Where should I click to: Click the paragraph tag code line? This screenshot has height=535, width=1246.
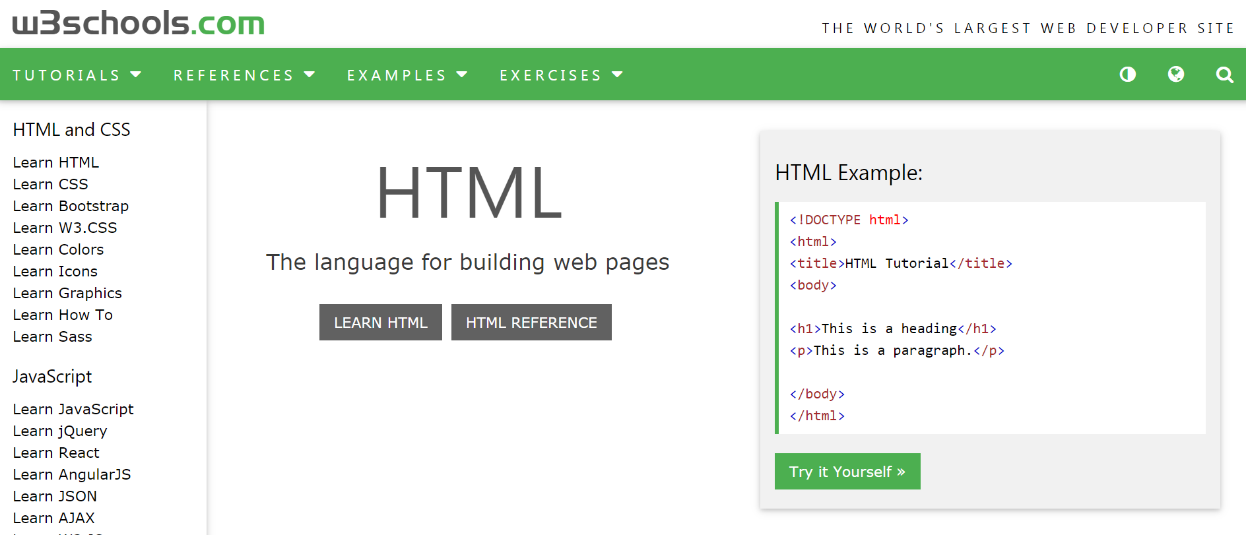[897, 350]
